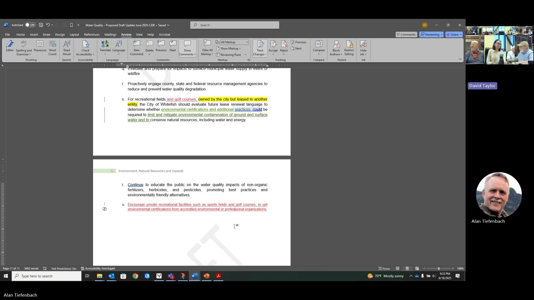Image resolution: width=534 pixels, height=300 pixels.
Task: Switch to the Layout tab
Action: tap(74, 34)
